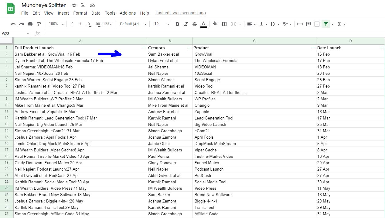Open the File menu

[25, 13]
